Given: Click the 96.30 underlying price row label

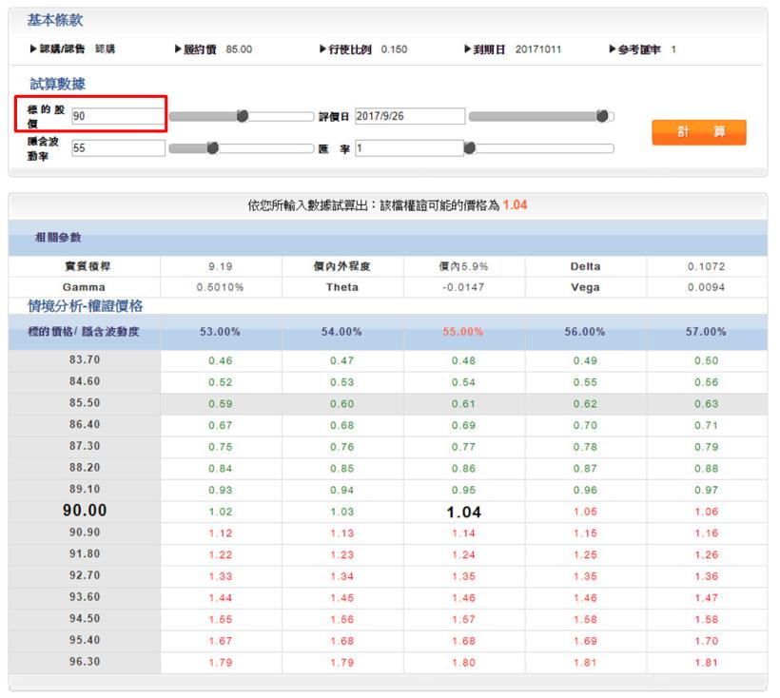Looking at the screenshot, I should (x=85, y=662).
